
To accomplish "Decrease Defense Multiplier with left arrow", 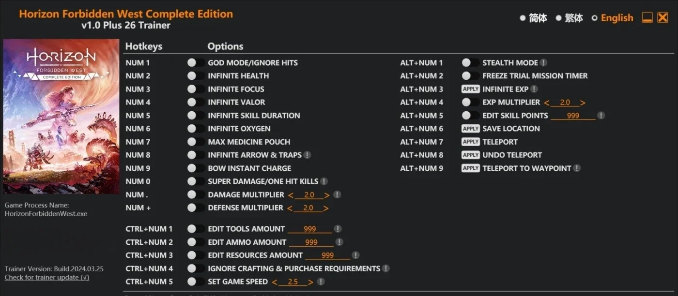I will (290, 208).
